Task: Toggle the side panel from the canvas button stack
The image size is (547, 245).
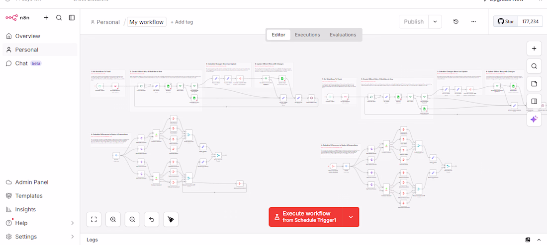Action: point(534,101)
